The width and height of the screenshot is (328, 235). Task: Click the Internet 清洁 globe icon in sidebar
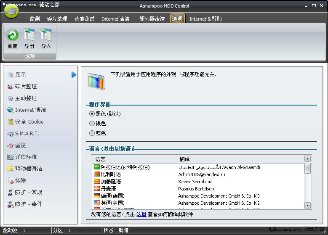(x=10, y=110)
